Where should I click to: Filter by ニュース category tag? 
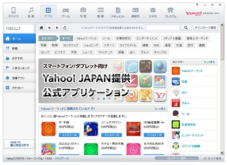87,52
